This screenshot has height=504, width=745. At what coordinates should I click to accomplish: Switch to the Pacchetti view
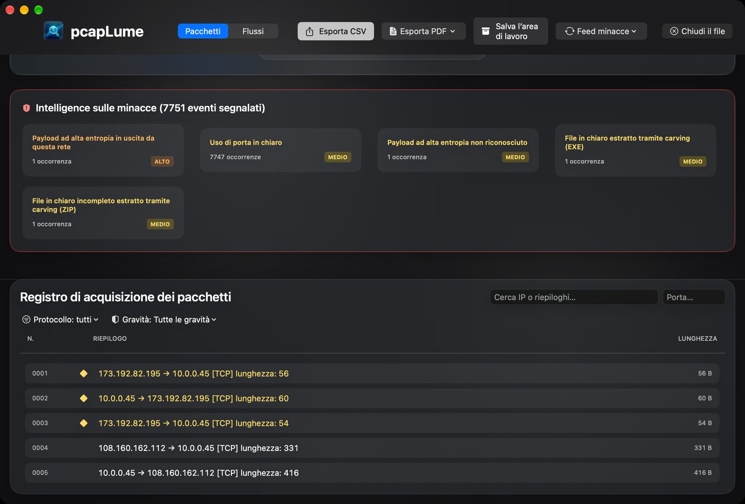pos(203,31)
